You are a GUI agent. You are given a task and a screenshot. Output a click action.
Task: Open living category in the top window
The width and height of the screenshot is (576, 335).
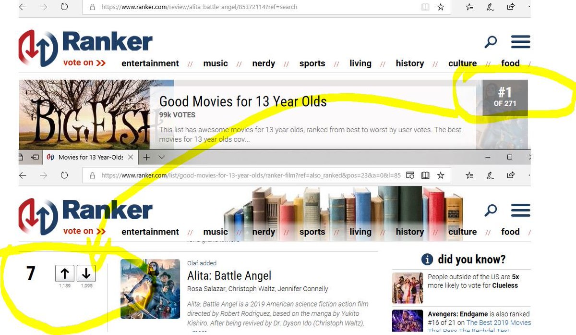pos(360,63)
